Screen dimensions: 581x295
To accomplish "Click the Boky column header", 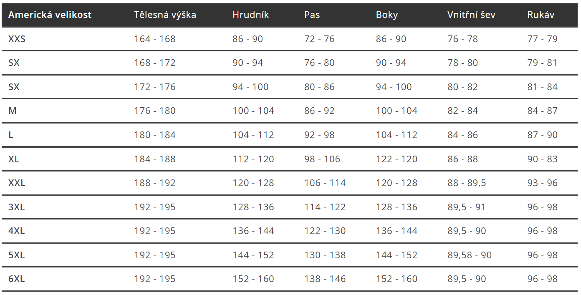I will [387, 15].
